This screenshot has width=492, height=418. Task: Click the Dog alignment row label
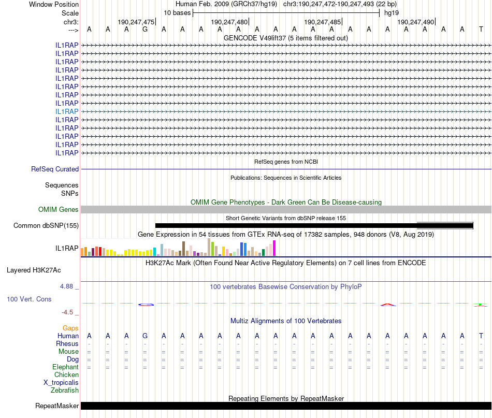(73, 359)
